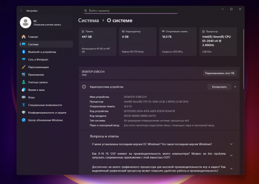The image size is (259, 184).
Task: Click the Игры gamepad icon
Action: (x=24, y=97)
